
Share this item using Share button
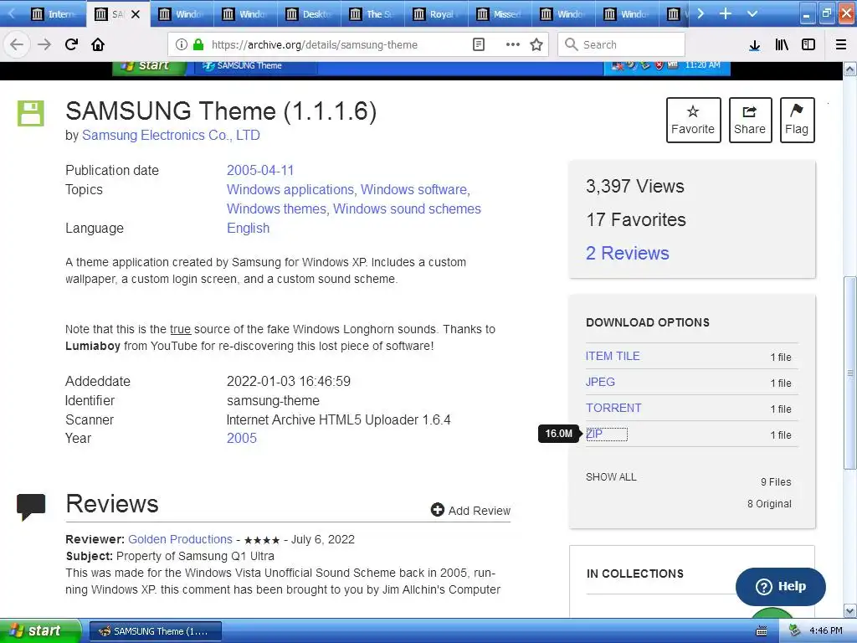coord(750,121)
